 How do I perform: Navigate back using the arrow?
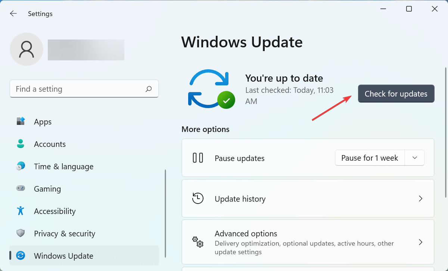[x=13, y=13]
